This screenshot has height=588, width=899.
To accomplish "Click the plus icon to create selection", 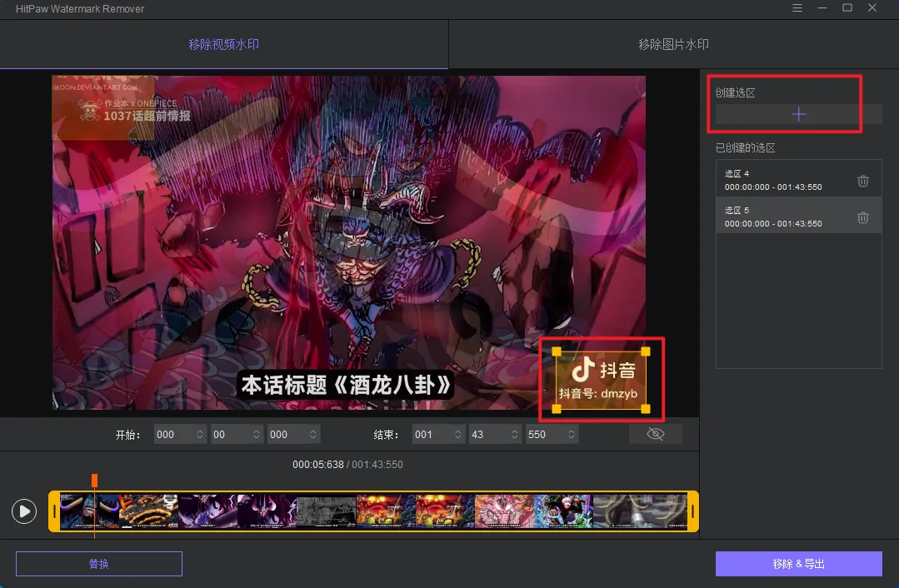I will click(798, 115).
